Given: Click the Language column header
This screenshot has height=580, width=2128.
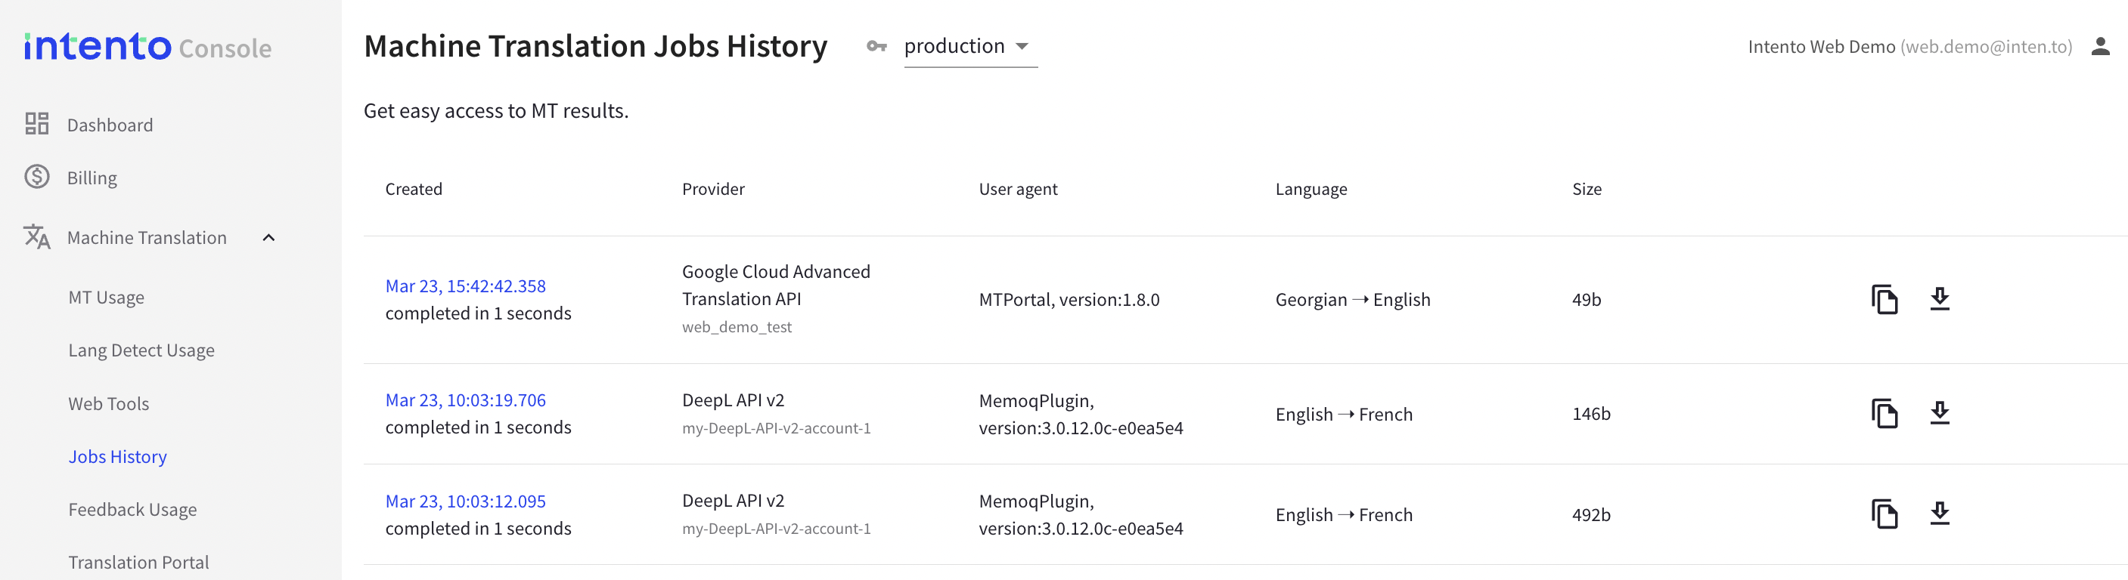Looking at the screenshot, I should pos(1311,189).
